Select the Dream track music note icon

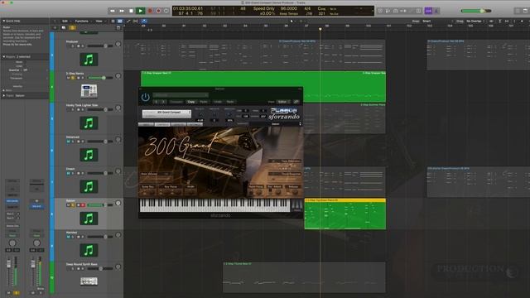89,186
